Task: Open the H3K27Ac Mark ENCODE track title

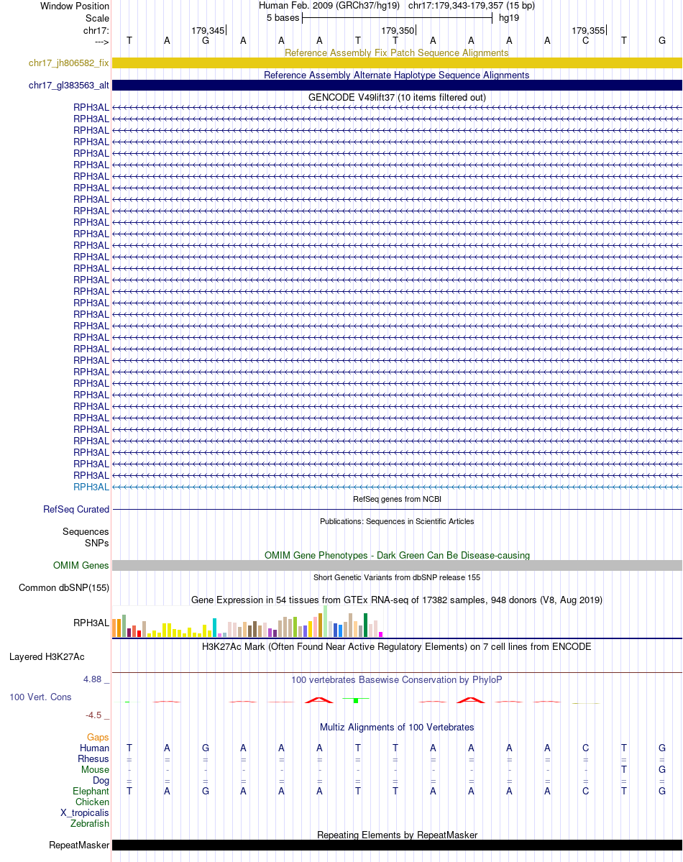Action: [396, 646]
